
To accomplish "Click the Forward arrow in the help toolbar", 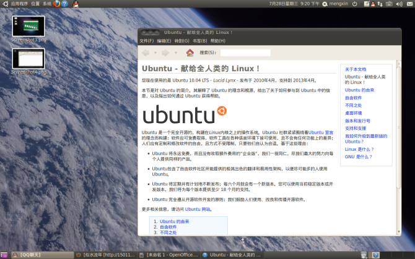I will (x=165, y=53).
